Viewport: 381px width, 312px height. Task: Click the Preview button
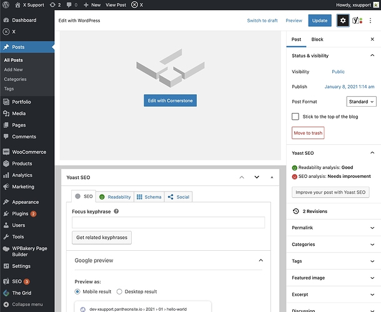point(294,21)
